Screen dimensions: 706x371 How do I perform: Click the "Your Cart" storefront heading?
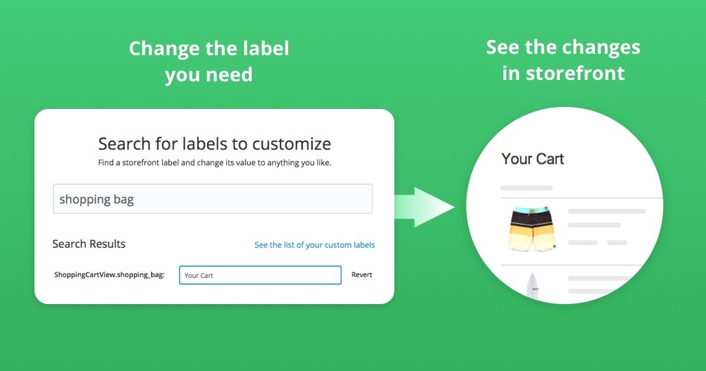(532, 159)
